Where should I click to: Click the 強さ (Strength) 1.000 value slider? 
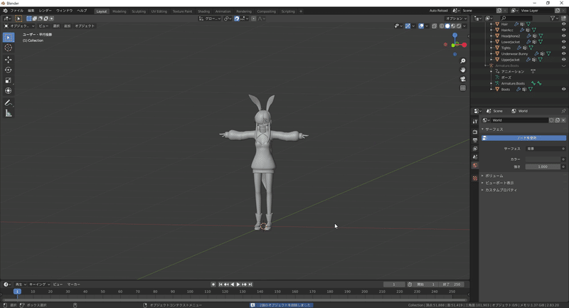pyautogui.click(x=542, y=166)
